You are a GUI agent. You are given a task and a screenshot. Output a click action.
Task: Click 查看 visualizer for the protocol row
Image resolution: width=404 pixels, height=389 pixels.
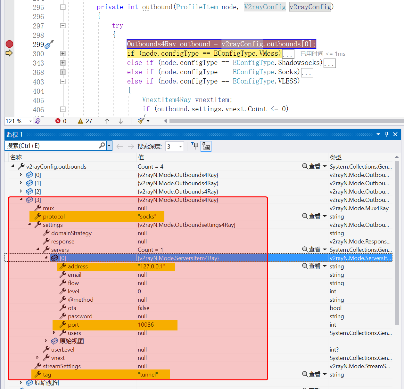(x=311, y=216)
